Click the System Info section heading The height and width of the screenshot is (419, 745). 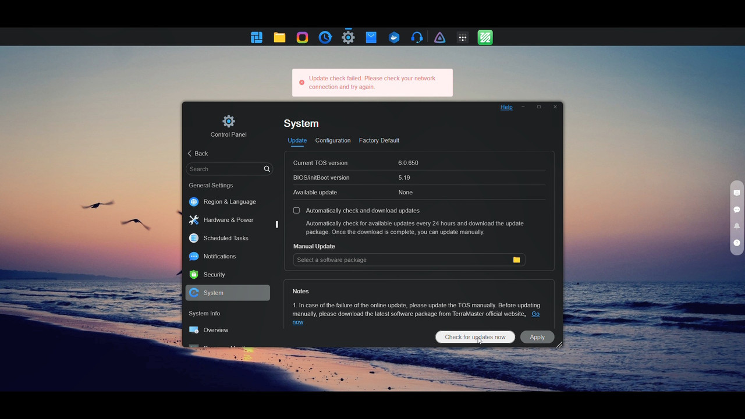204,313
